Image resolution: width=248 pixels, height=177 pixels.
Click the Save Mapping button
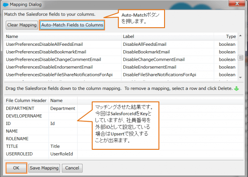click(x=44, y=168)
